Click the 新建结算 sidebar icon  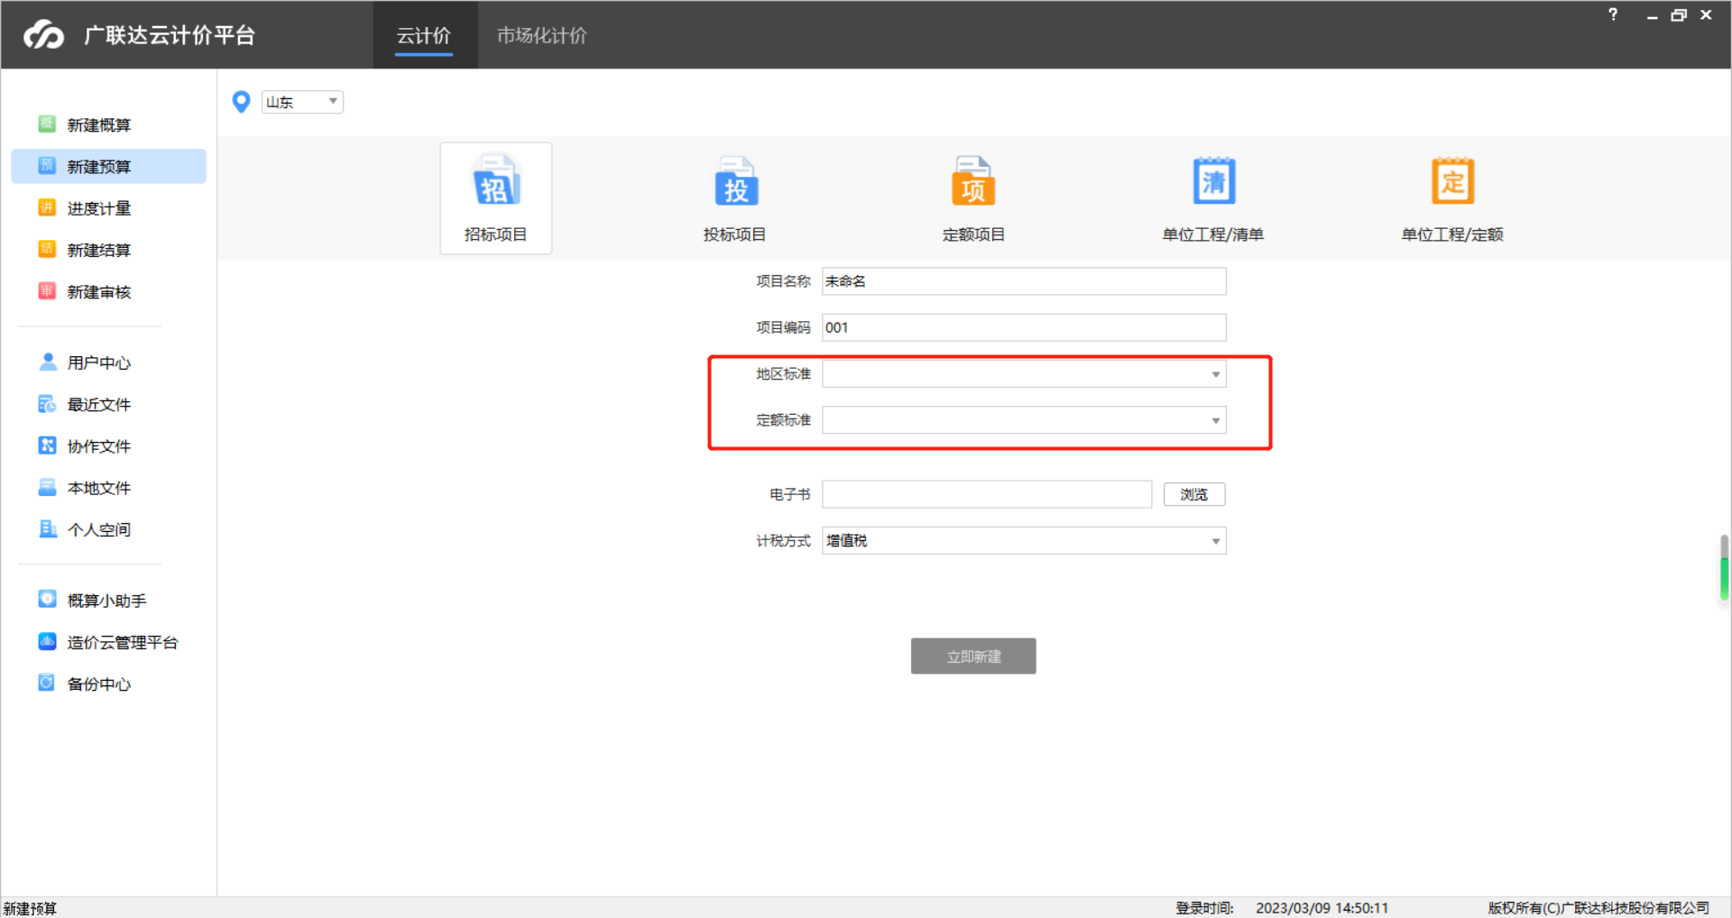[x=47, y=249]
